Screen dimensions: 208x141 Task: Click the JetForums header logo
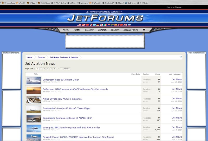point(105,18)
